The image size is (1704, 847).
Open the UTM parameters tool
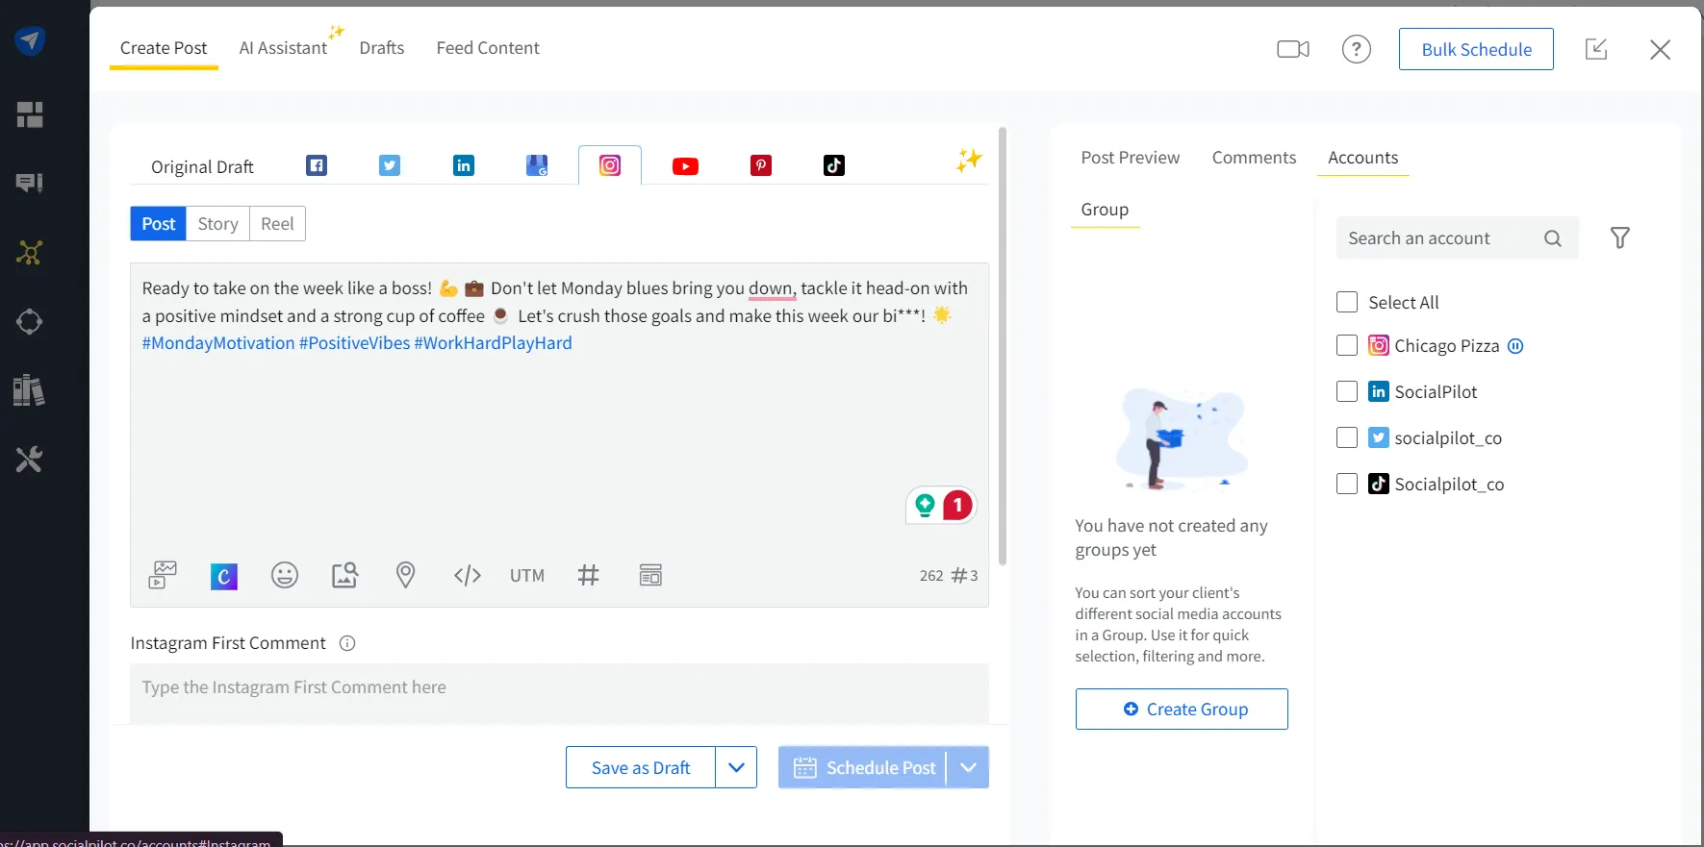tap(526, 575)
